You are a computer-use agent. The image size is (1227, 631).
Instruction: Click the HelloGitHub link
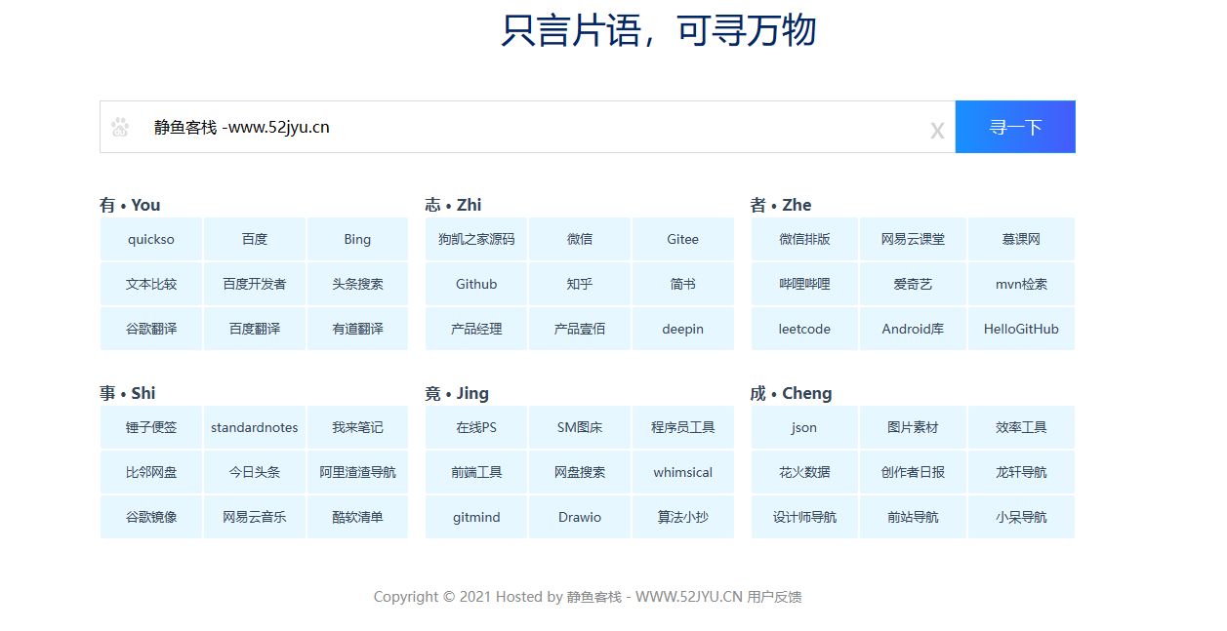(x=1021, y=329)
